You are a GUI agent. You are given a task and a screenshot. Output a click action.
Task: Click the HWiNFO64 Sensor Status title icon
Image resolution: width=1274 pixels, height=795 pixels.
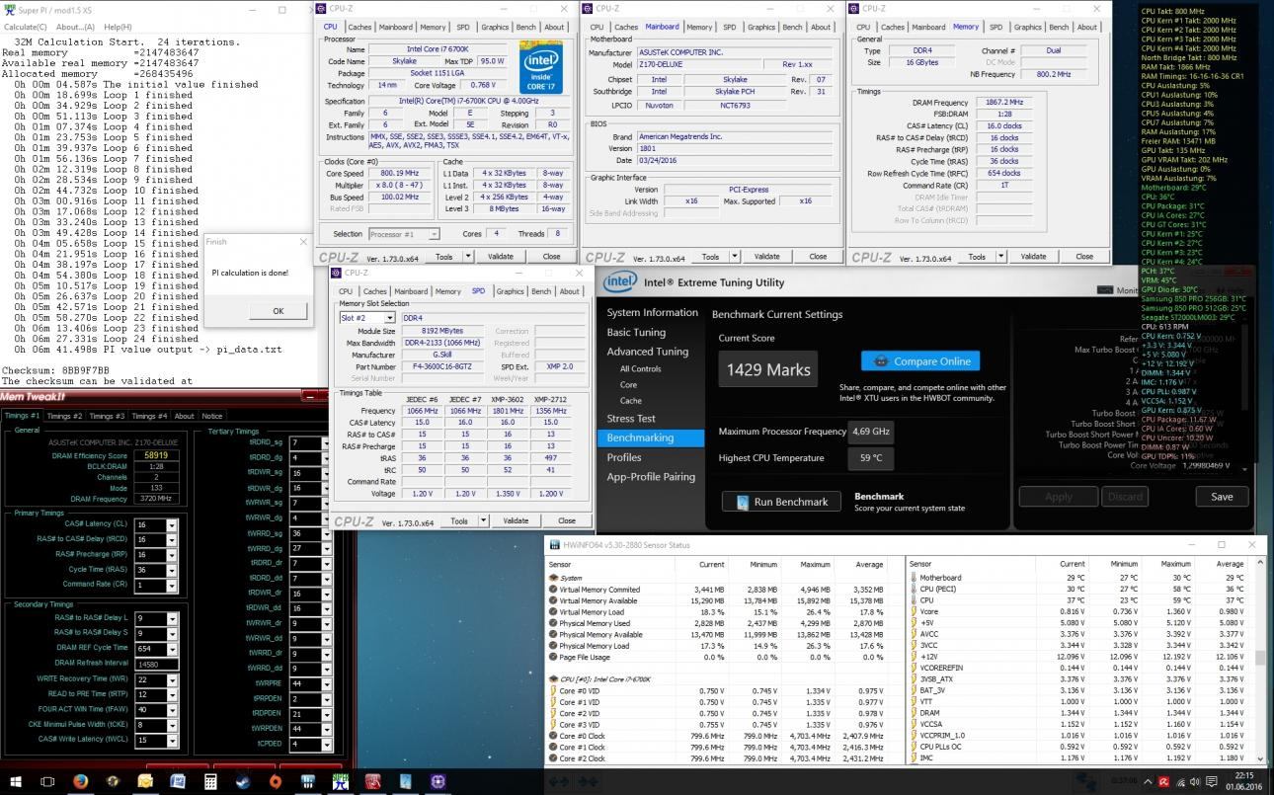point(555,545)
